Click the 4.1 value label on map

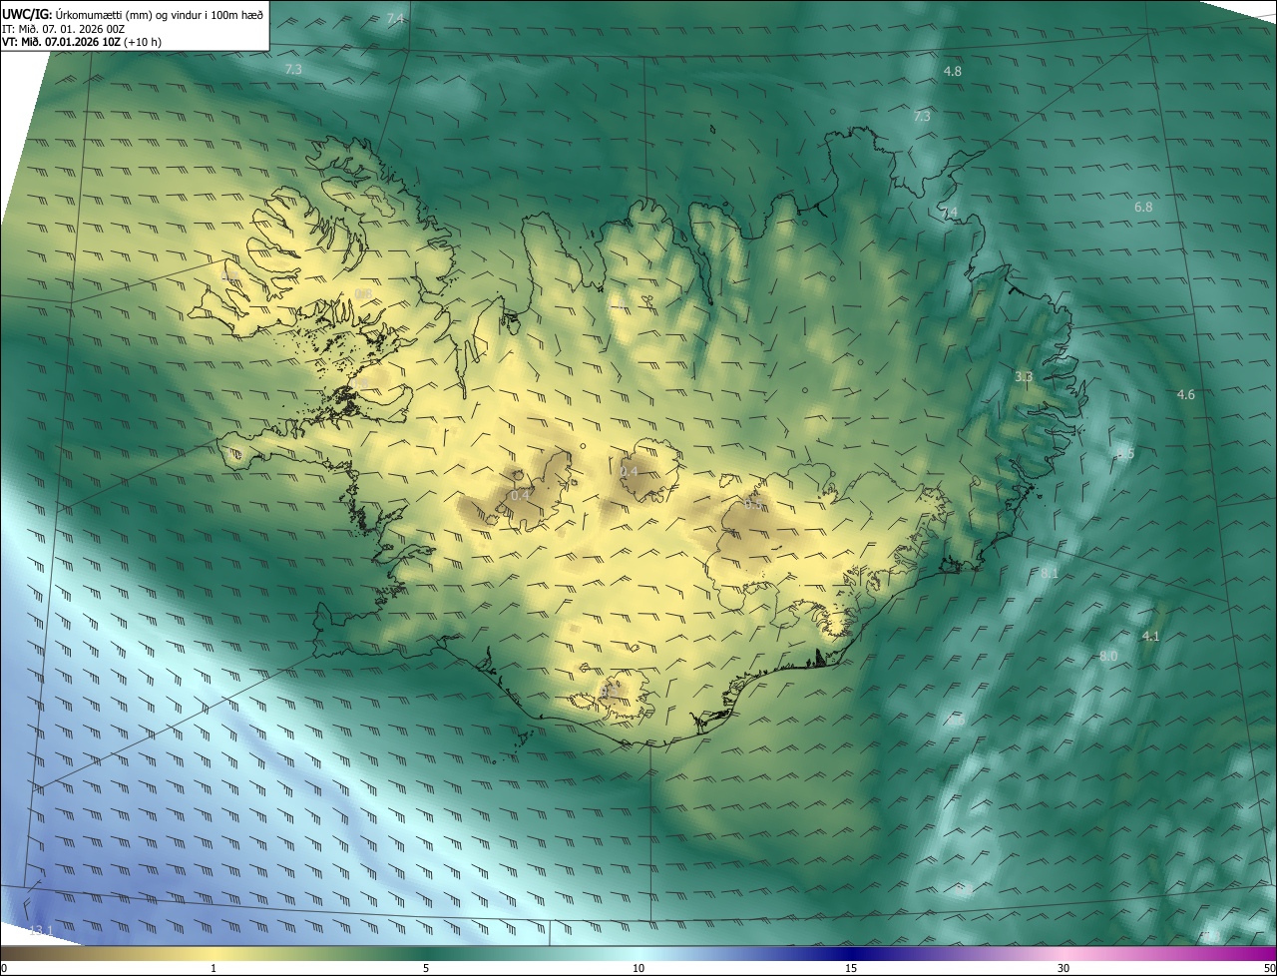1150,637
